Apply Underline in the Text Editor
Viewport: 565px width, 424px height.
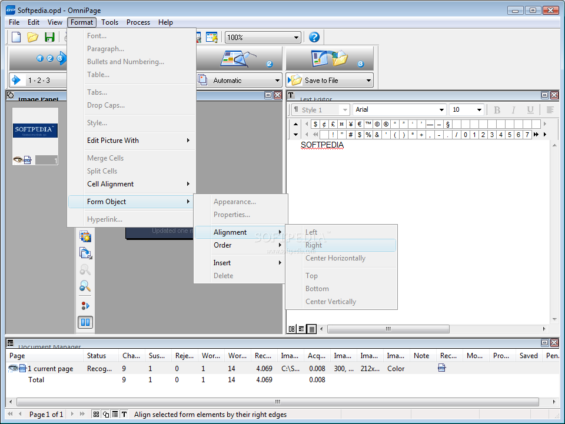[x=530, y=110]
